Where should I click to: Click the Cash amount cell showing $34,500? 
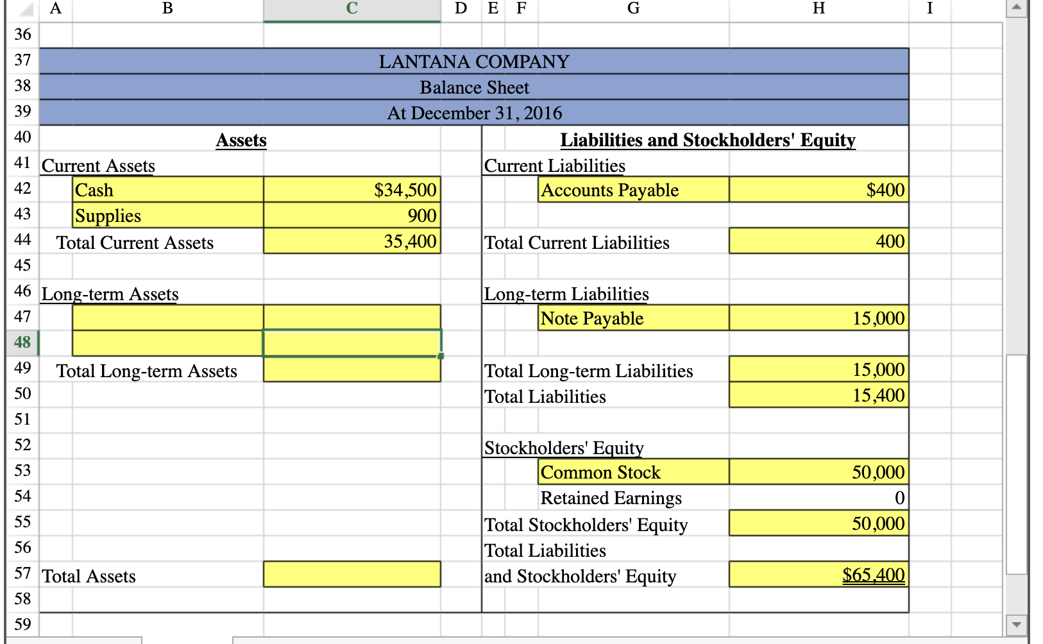(352, 189)
